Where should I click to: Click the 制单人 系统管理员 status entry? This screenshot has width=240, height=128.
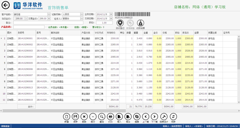click(173, 126)
